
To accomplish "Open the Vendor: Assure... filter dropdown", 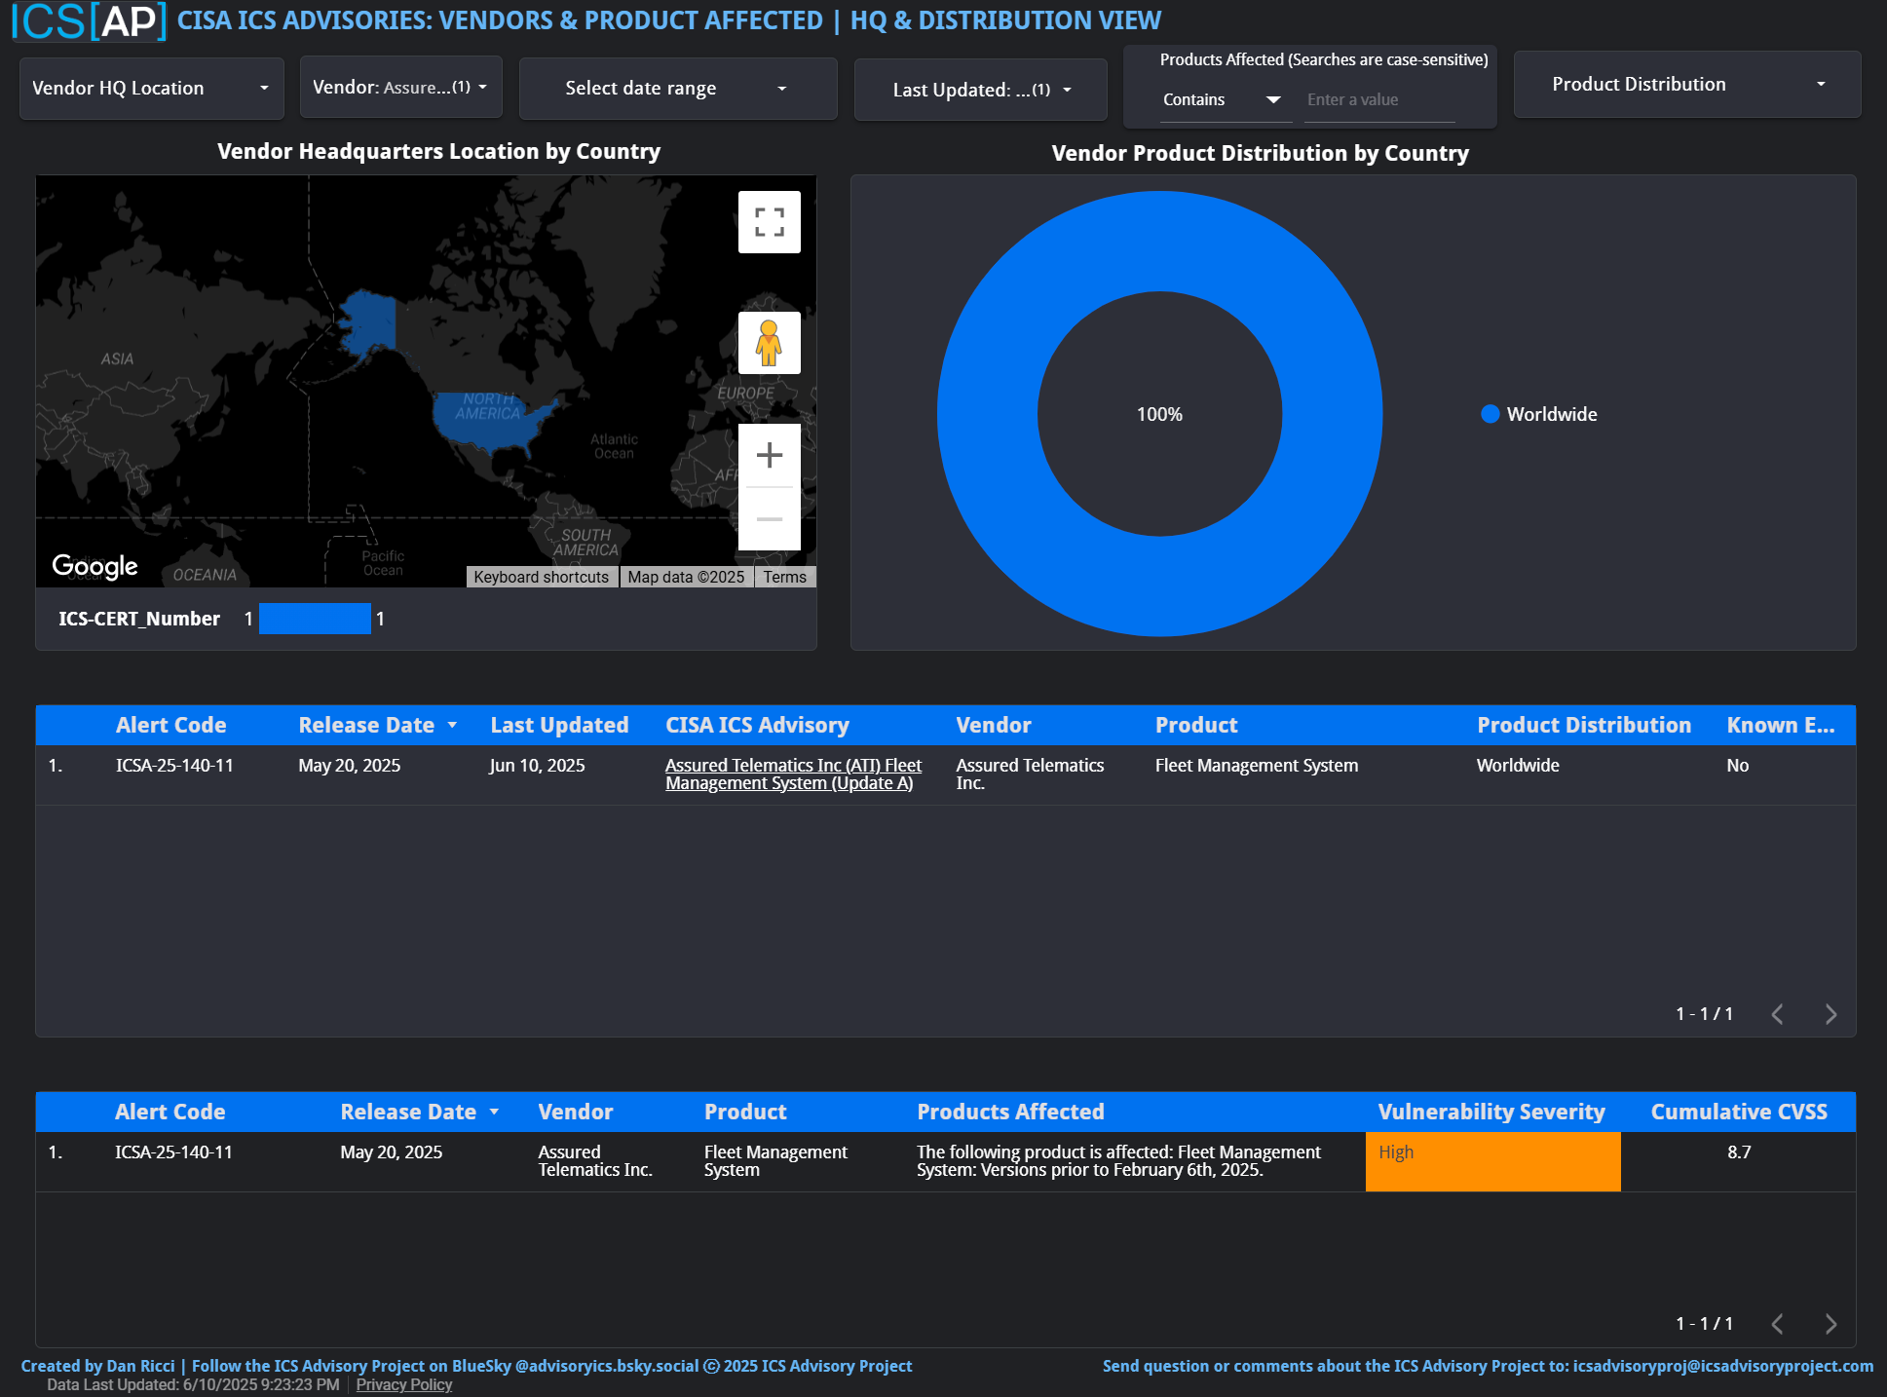I will [400, 87].
